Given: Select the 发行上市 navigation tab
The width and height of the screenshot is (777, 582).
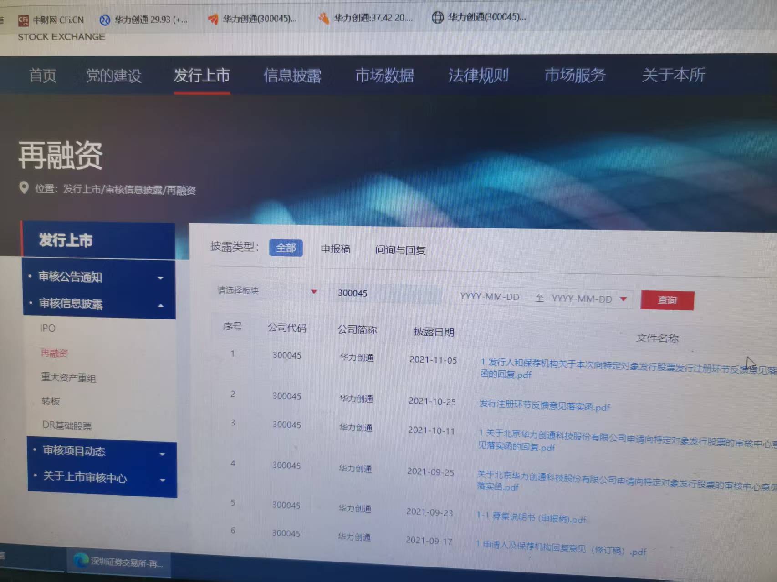Looking at the screenshot, I should (x=202, y=75).
